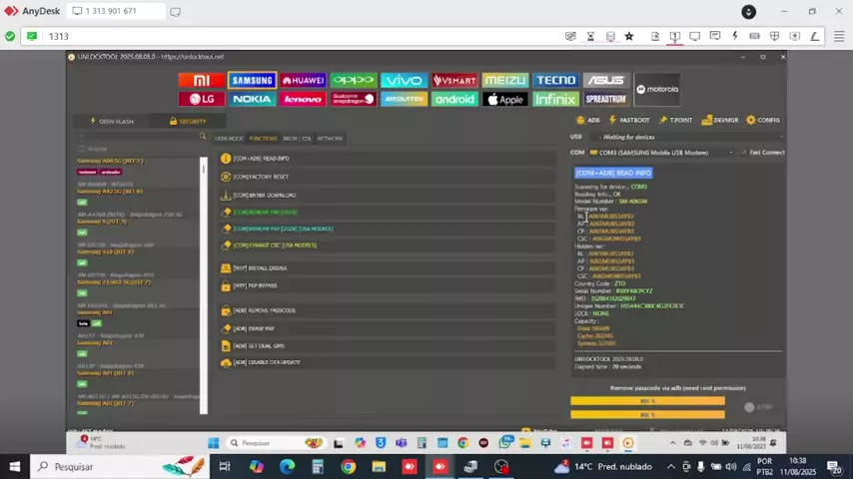Open the CONFIG gear settings
This screenshot has height=479, width=853.
click(x=763, y=120)
